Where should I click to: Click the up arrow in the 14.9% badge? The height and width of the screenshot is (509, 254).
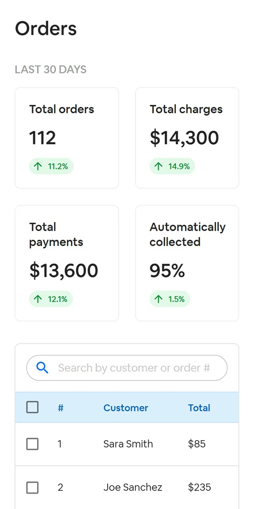click(159, 166)
